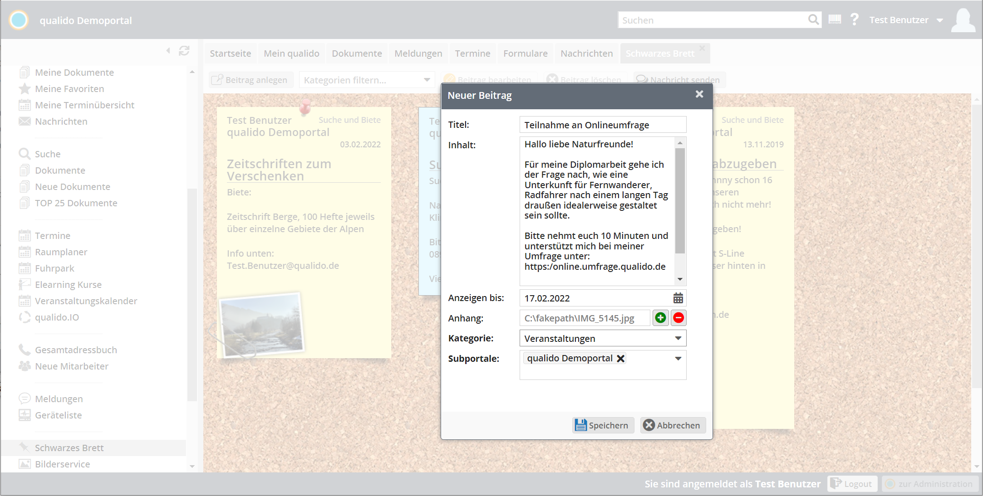The image size is (983, 496).
Task: Click the barcode scanner icon
Action: [x=835, y=19]
